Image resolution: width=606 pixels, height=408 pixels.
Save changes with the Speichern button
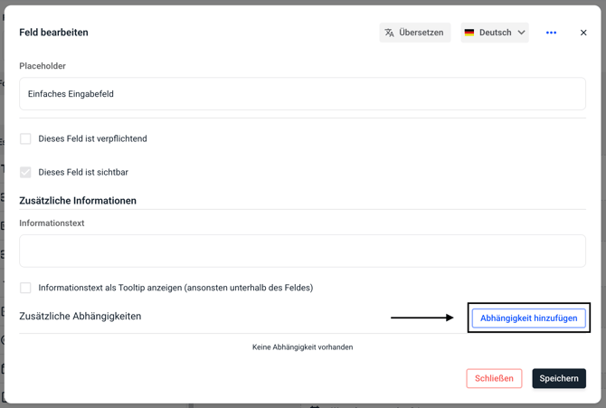(x=559, y=378)
